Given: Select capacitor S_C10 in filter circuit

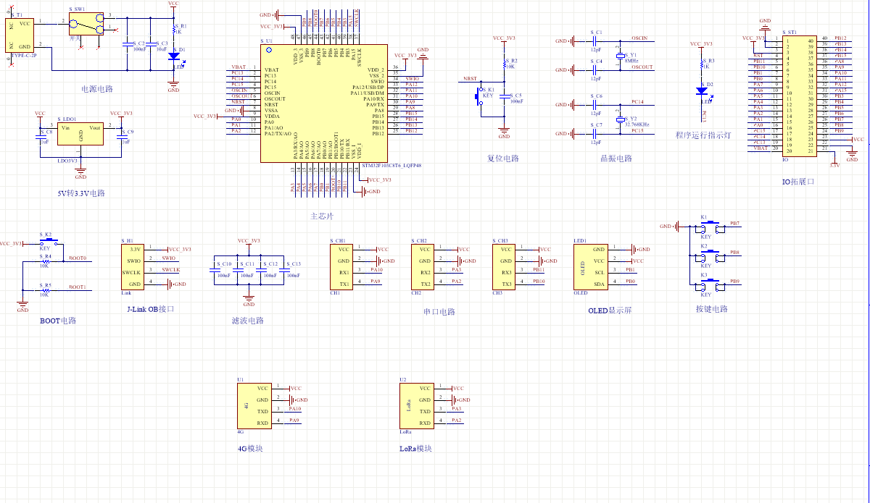Looking at the screenshot, I should pyautogui.click(x=215, y=271).
